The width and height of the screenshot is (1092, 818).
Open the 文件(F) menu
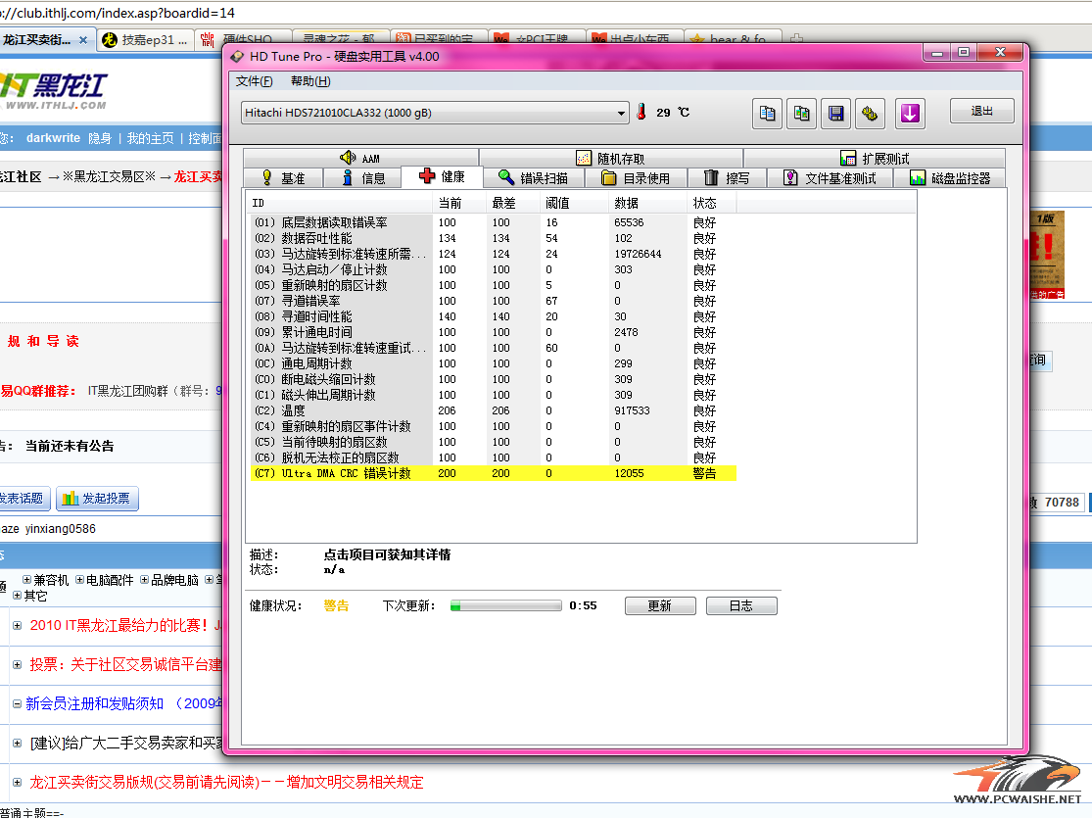coord(255,81)
